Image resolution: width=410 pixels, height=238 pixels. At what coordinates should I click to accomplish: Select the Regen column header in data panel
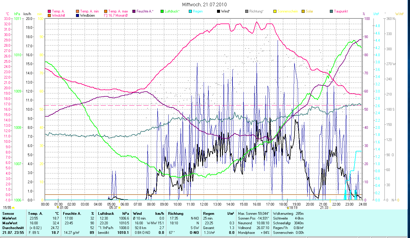point(208,214)
